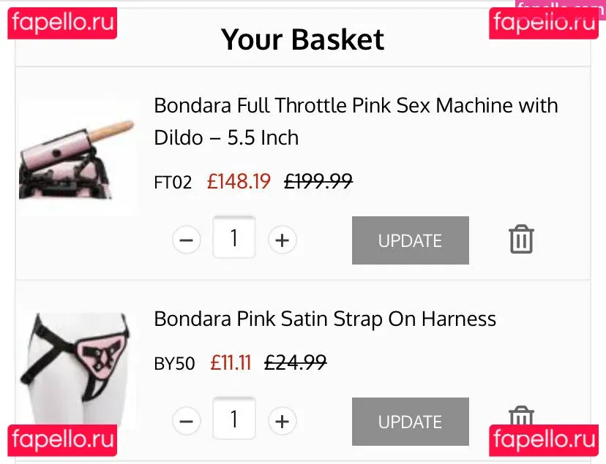This screenshot has width=606, height=464.
Task: Open the Bondara Full Throttle product title link
Action: click(356, 121)
